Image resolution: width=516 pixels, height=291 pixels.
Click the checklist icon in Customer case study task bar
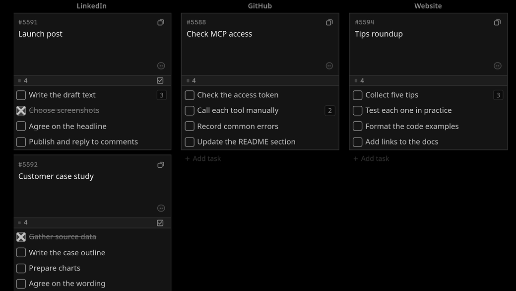point(160,223)
